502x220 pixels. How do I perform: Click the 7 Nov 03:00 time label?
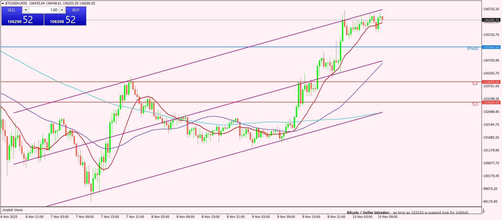(60, 217)
